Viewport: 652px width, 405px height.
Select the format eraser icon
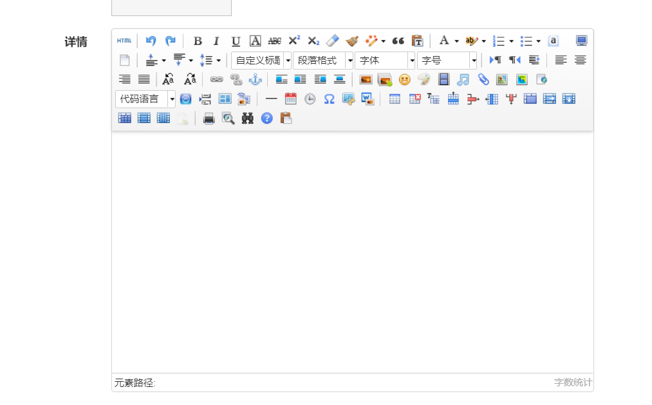(x=332, y=41)
